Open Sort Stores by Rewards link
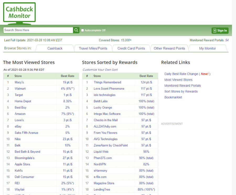The width and height of the screenshot is (236, 195). point(181,91)
